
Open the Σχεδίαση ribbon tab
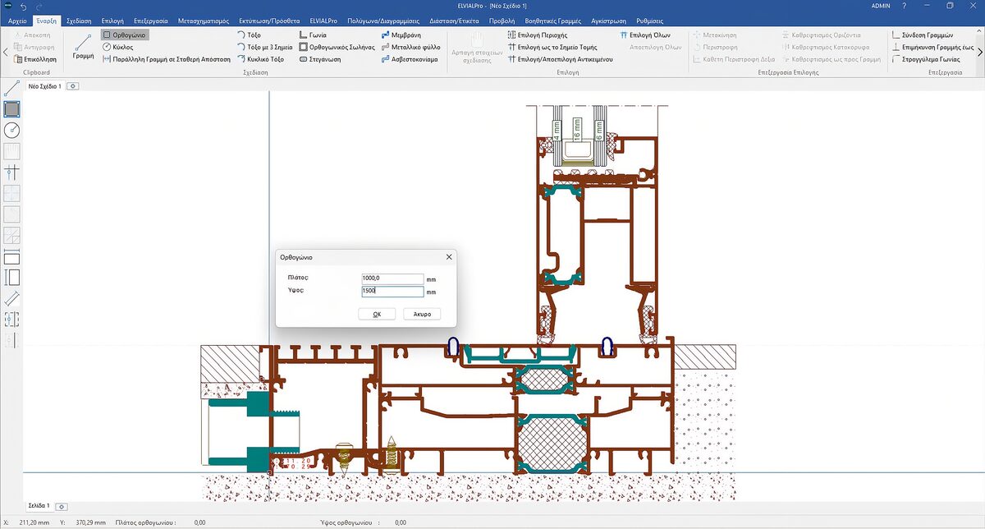click(77, 20)
